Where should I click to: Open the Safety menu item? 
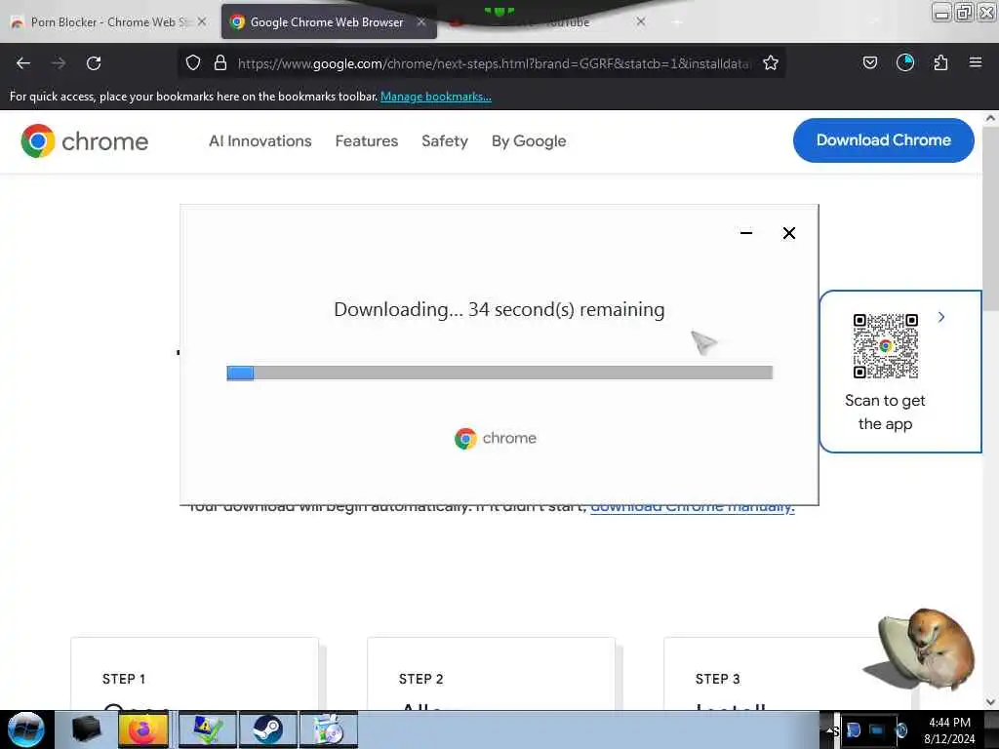pos(445,140)
